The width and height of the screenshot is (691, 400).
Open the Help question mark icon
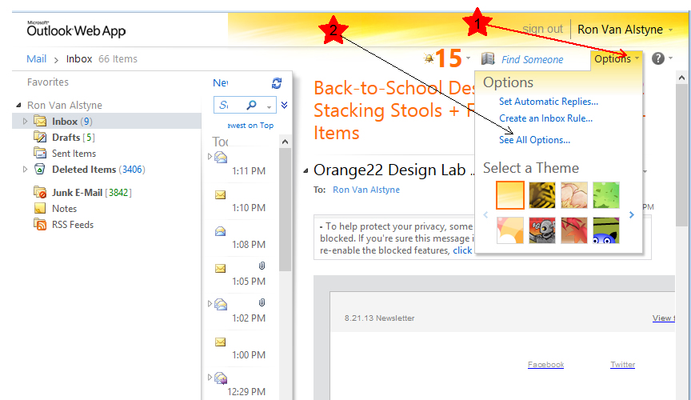click(x=658, y=58)
